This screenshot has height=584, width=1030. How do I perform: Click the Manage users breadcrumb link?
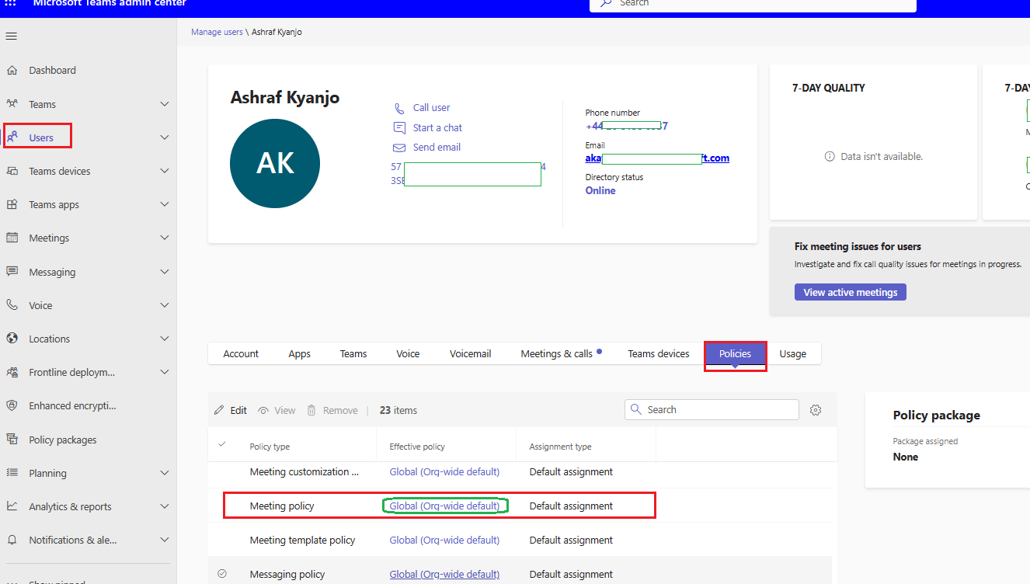(x=217, y=32)
